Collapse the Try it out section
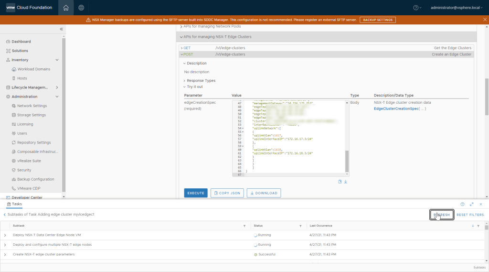Image resolution: width=489 pixels, height=272 pixels. click(194, 87)
